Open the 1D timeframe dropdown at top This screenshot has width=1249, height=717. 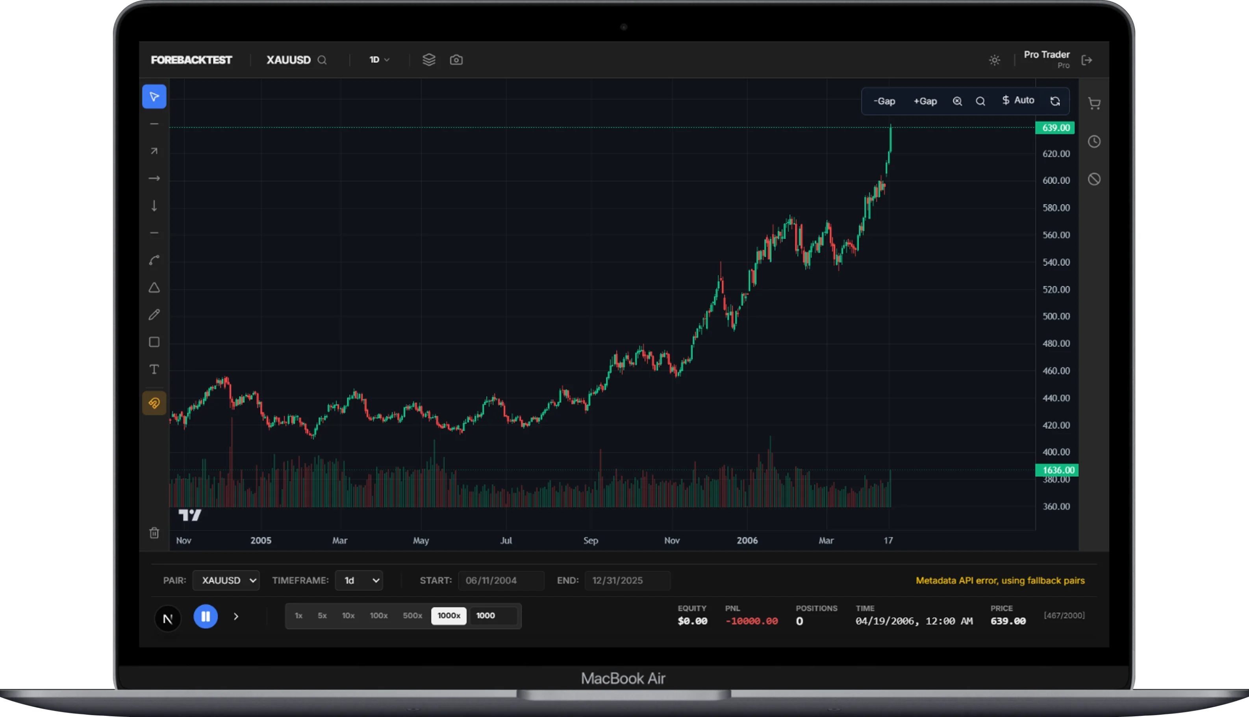coord(378,59)
